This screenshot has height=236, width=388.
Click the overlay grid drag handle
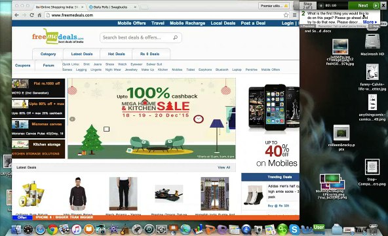[x=296, y=5]
